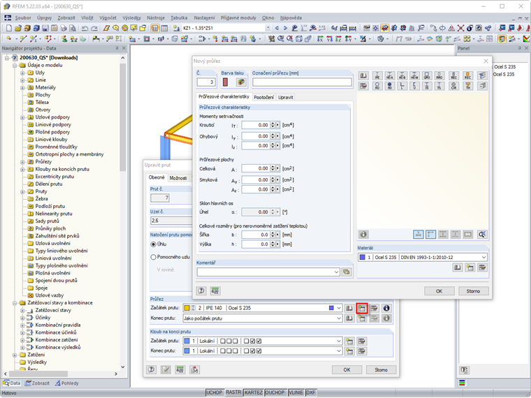This screenshot has height=398, width=531.
Task: Open cross-section library in Nový průřez dialog
Action: point(364,75)
